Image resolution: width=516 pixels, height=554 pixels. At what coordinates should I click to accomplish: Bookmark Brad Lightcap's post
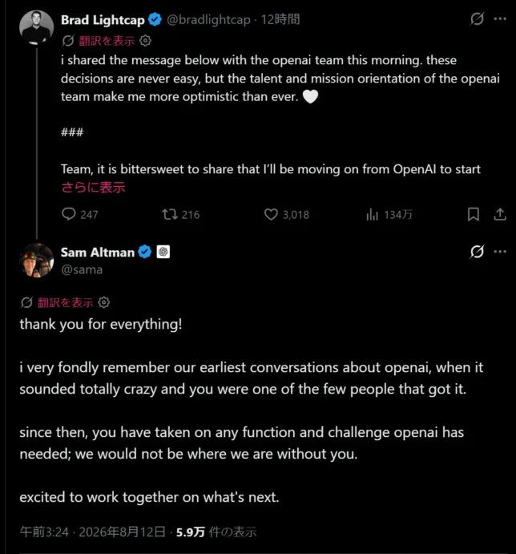tap(474, 214)
